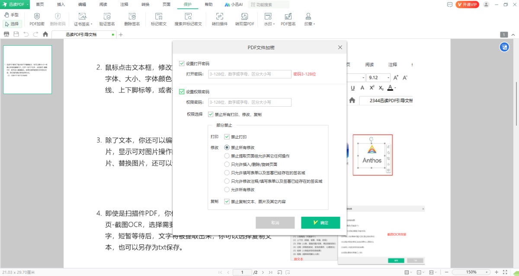Toggle the 禁止打印 checkbox
This screenshot has height=276, width=519.
click(227, 137)
